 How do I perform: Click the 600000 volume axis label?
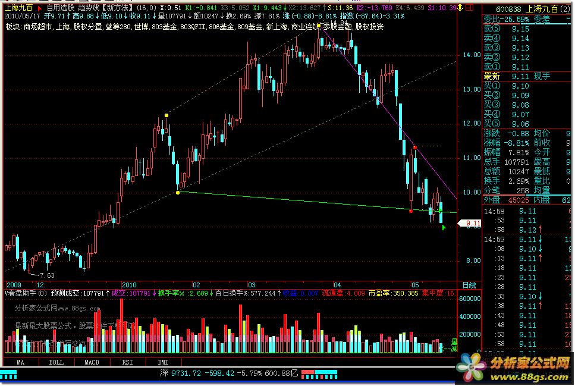pyautogui.click(x=470, y=299)
